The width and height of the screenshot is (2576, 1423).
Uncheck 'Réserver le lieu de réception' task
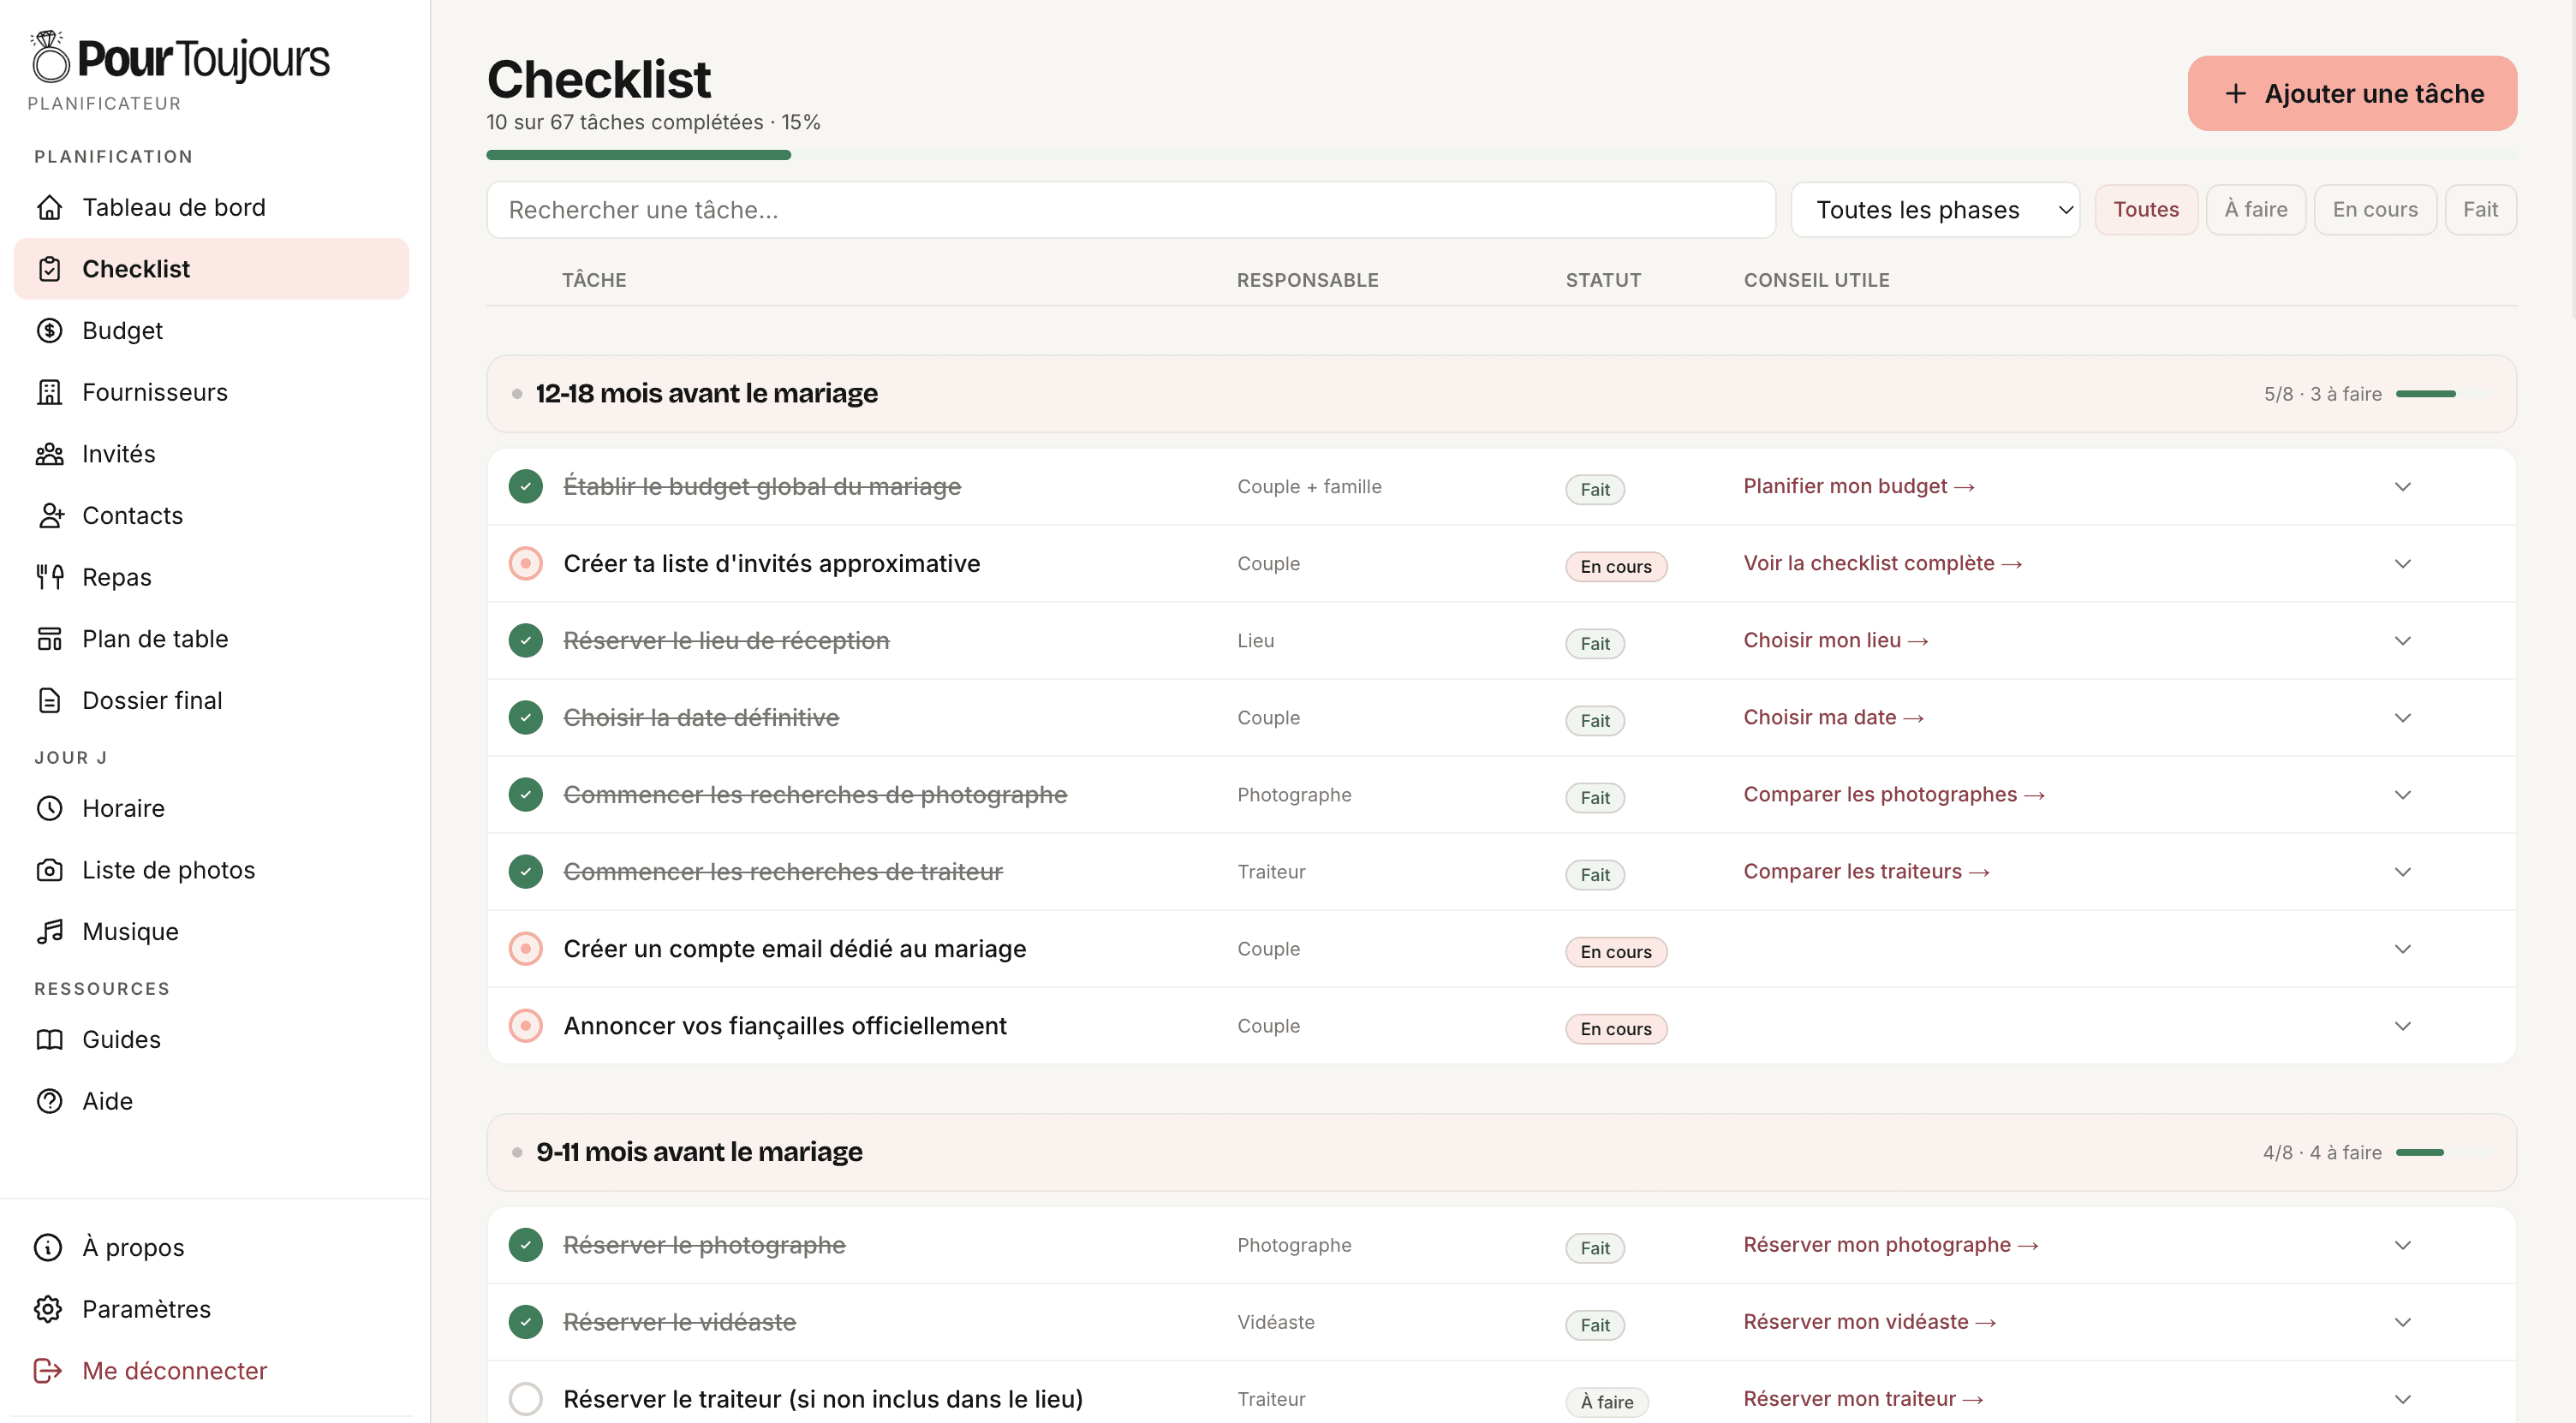click(x=525, y=640)
